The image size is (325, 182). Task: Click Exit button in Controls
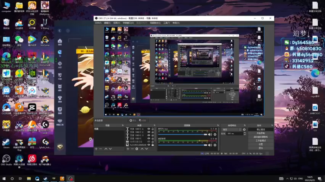[x=261, y=148]
